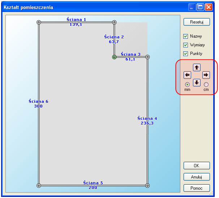Click the down arrow move button
The image size is (219, 198).
point(197,83)
